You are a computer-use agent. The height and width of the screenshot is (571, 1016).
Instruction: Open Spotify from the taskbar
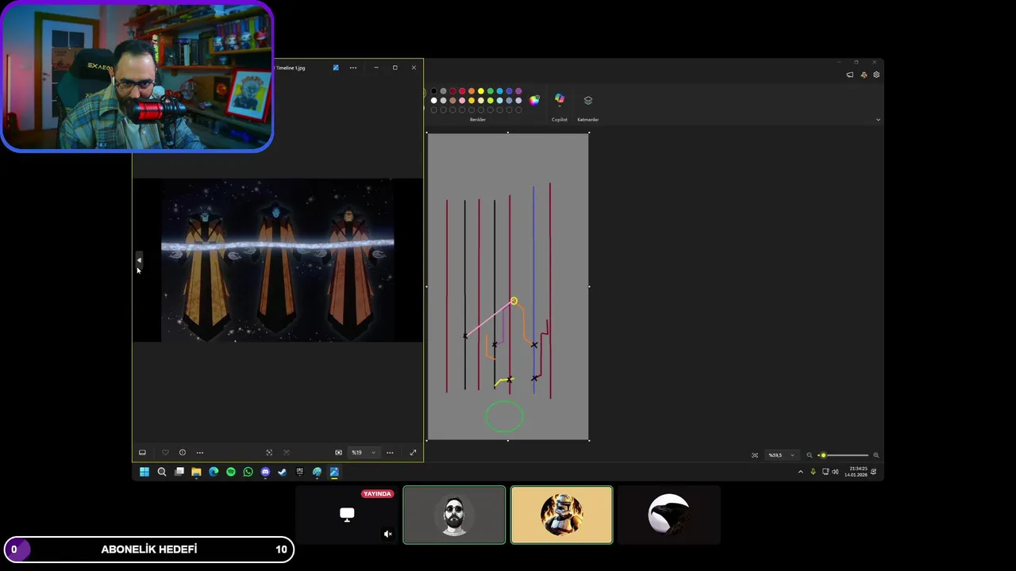tap(231, 472)
